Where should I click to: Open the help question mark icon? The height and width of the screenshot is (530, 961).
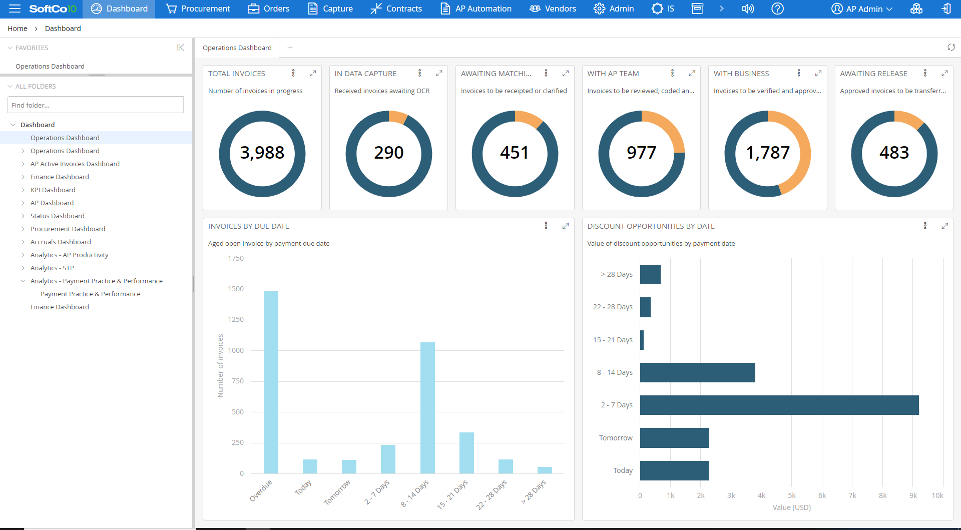pos(777,9)
